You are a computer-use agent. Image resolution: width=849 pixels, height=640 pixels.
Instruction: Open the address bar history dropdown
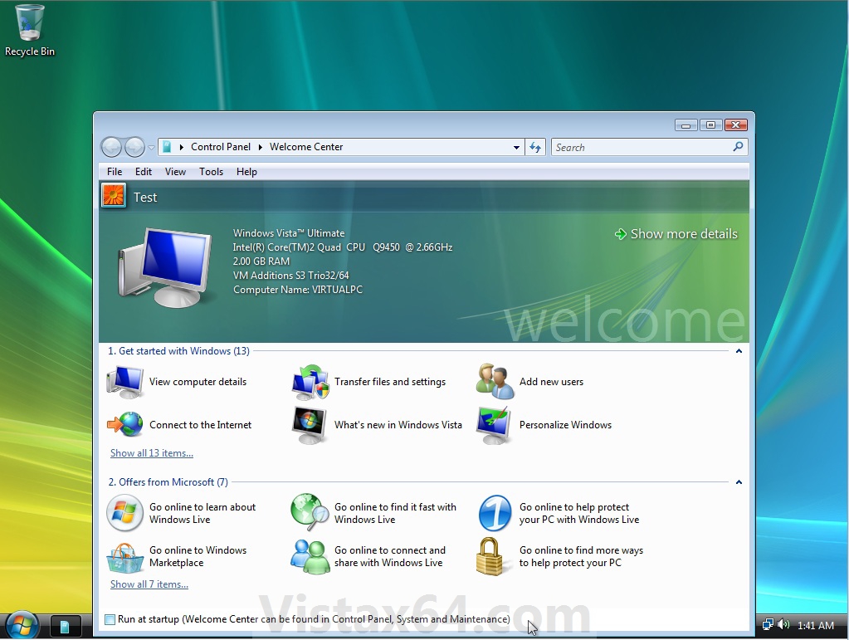(x=516, y=147)
